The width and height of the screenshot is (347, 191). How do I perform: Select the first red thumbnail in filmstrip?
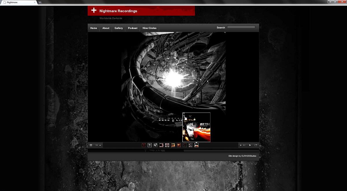pos(144,145)
